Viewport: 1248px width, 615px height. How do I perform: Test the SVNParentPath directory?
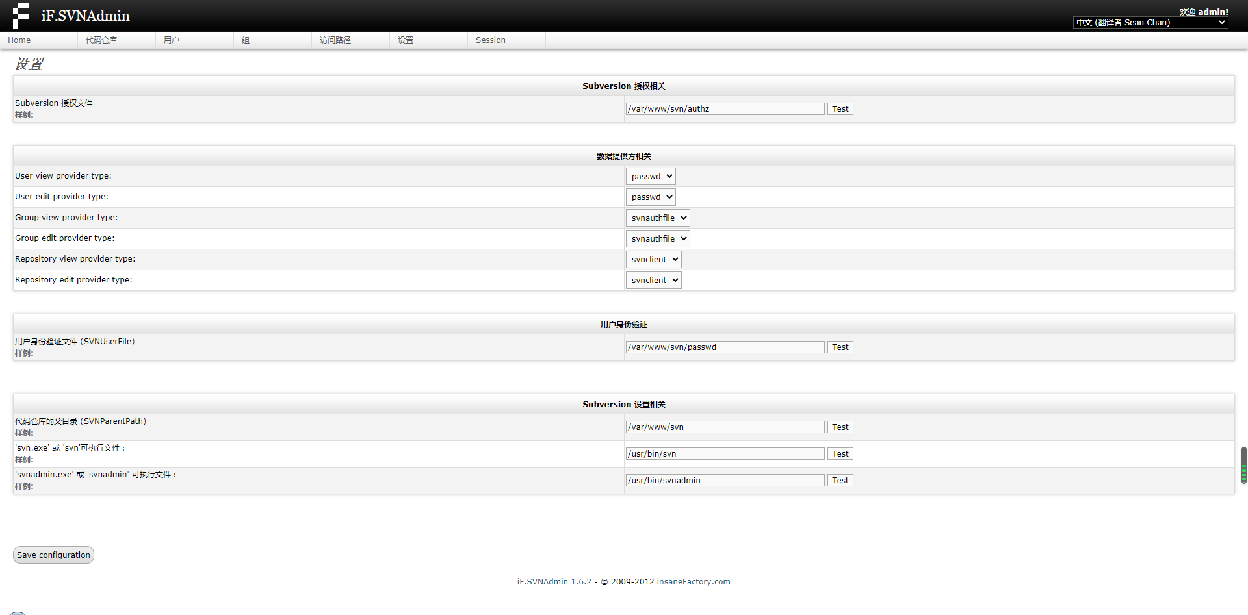840,427
